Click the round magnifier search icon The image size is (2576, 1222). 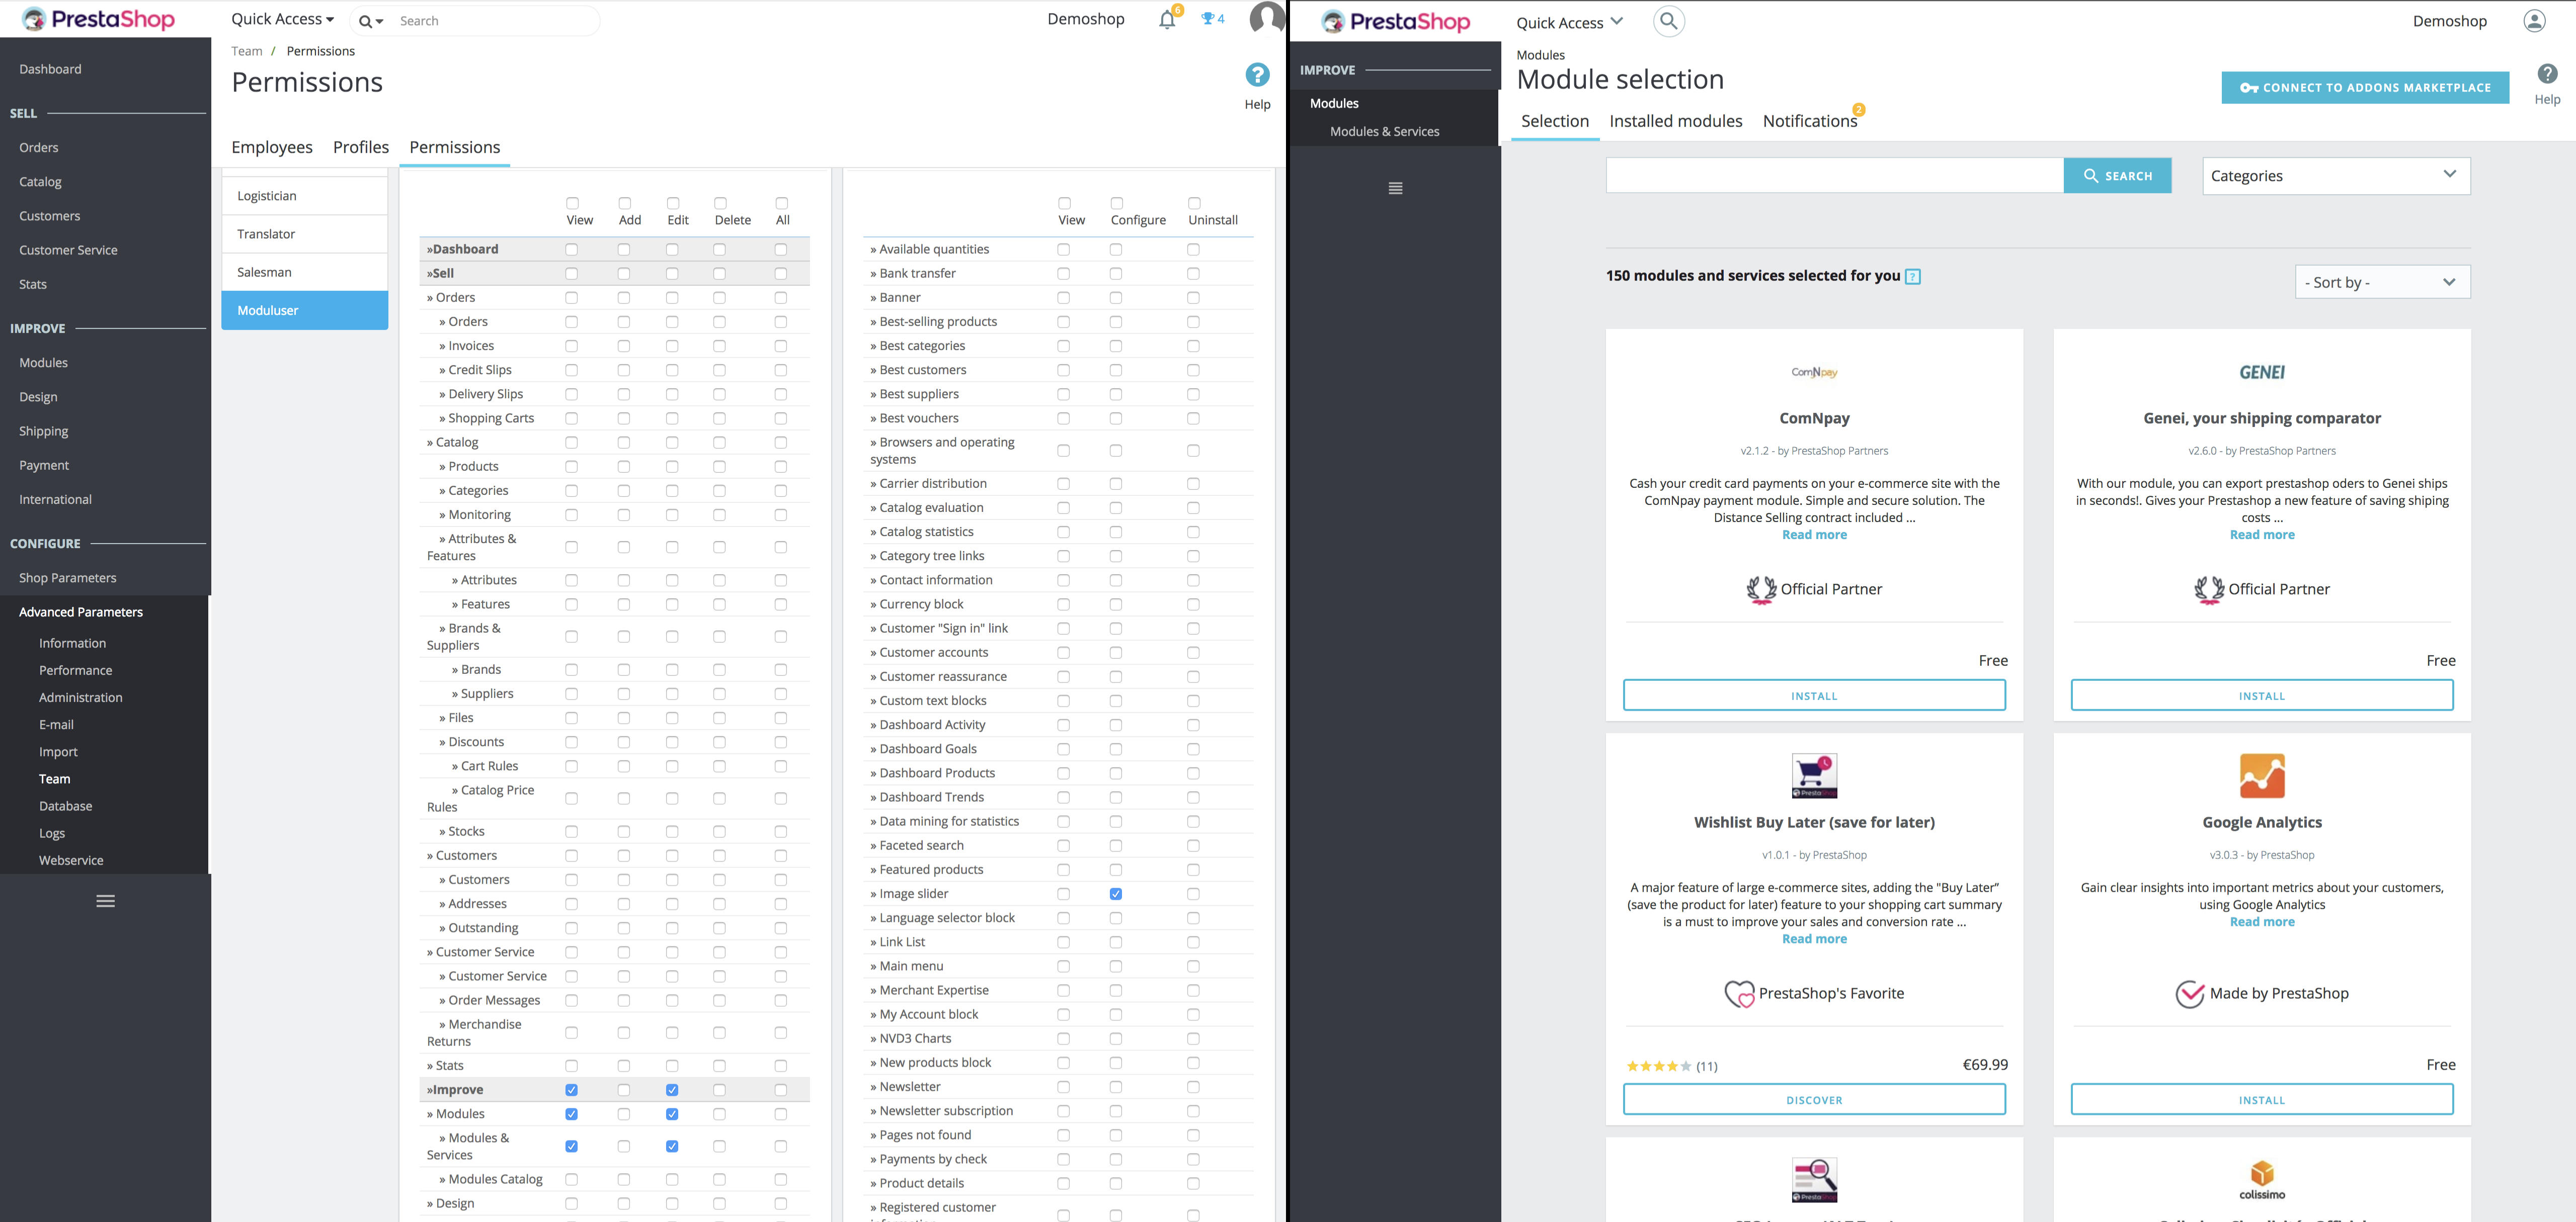coord(1668,21)
